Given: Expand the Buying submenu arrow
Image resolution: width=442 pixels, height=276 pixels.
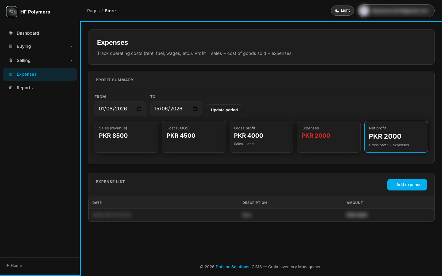Looking at the screenshot, I should (x=72, y=46).
